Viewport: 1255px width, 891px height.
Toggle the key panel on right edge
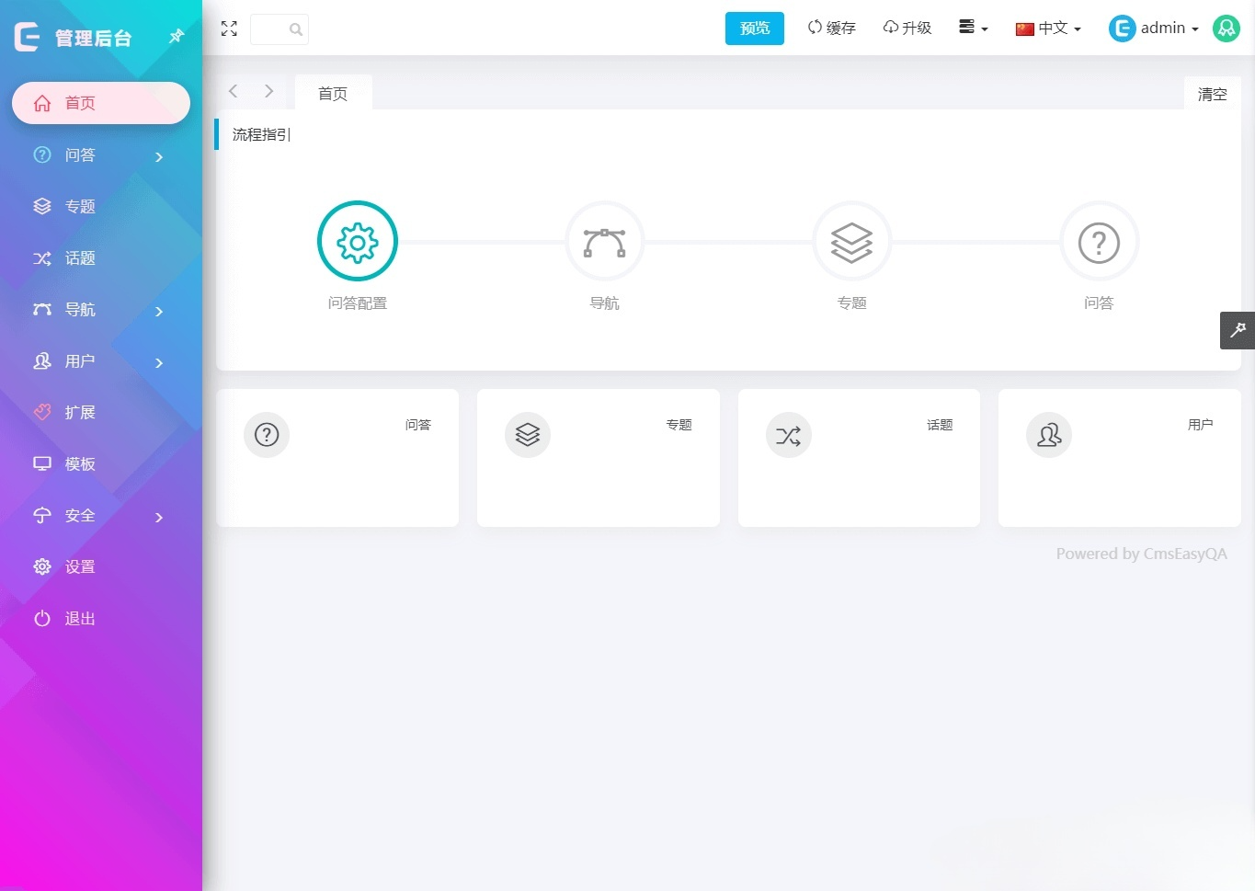point(1238,330)
